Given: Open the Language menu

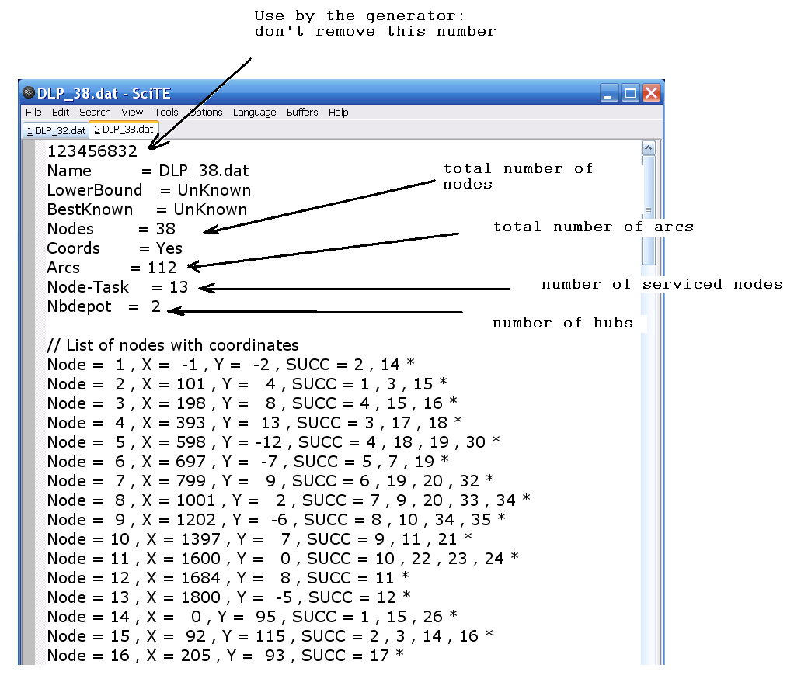Looking at the screenshot, I should (254, 113).
